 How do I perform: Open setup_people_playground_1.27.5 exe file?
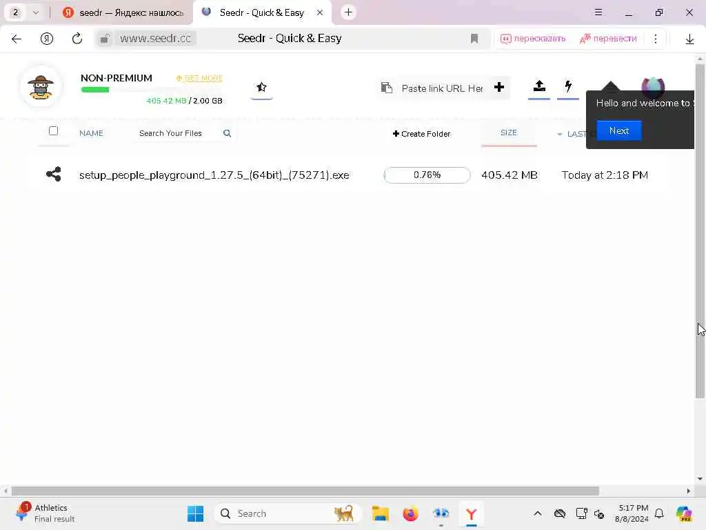pyautogui.click(x=214, y=175)
